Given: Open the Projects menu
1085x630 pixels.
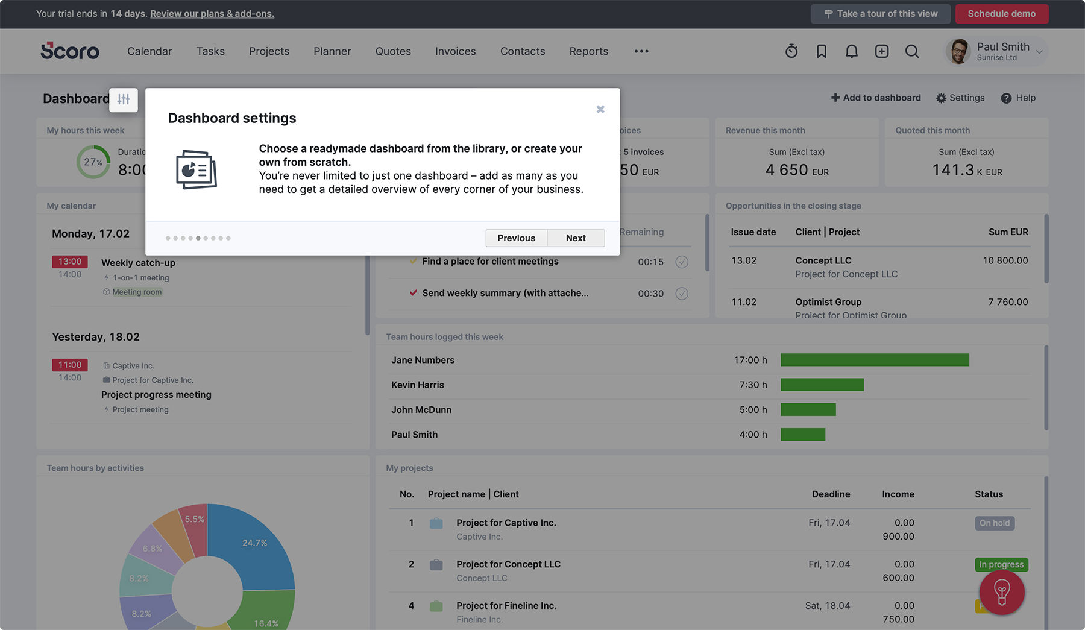Looking at the screenshot, I should point(269,51).
